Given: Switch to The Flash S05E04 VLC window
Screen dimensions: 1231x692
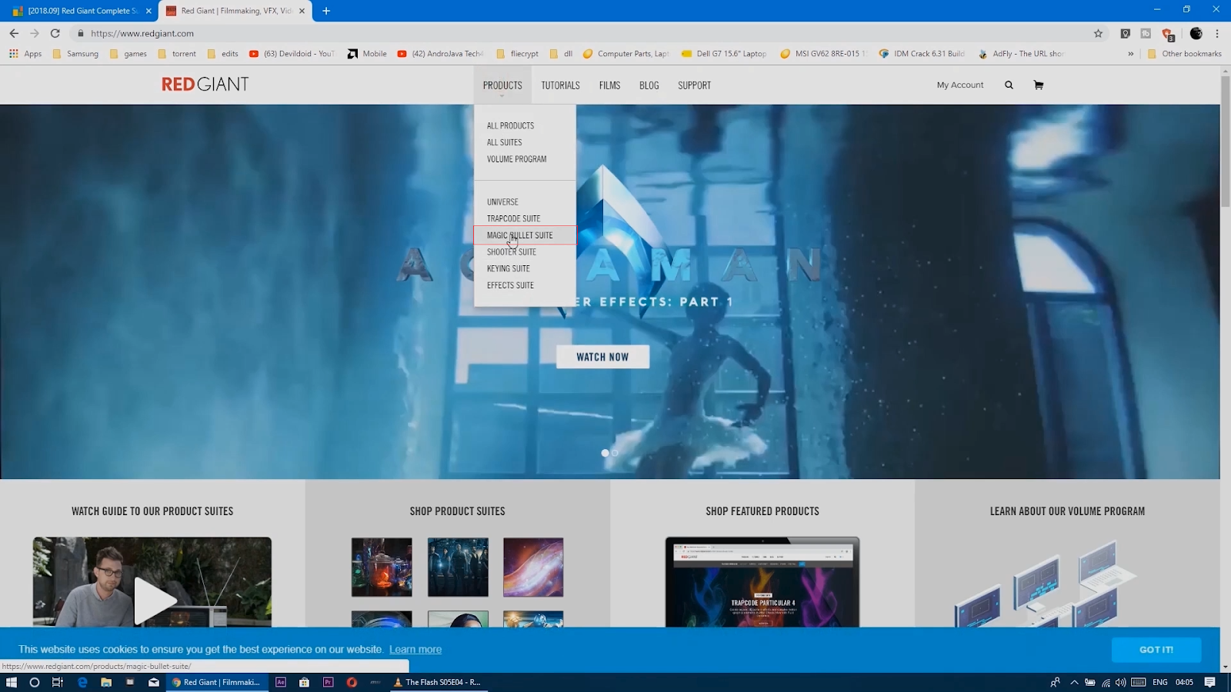Looking at the screenshot, I should point(439,682).
